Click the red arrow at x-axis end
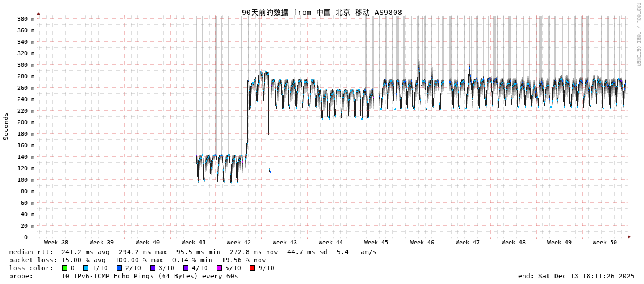Viewport: 644px width, 284px height. coord(629,237)
